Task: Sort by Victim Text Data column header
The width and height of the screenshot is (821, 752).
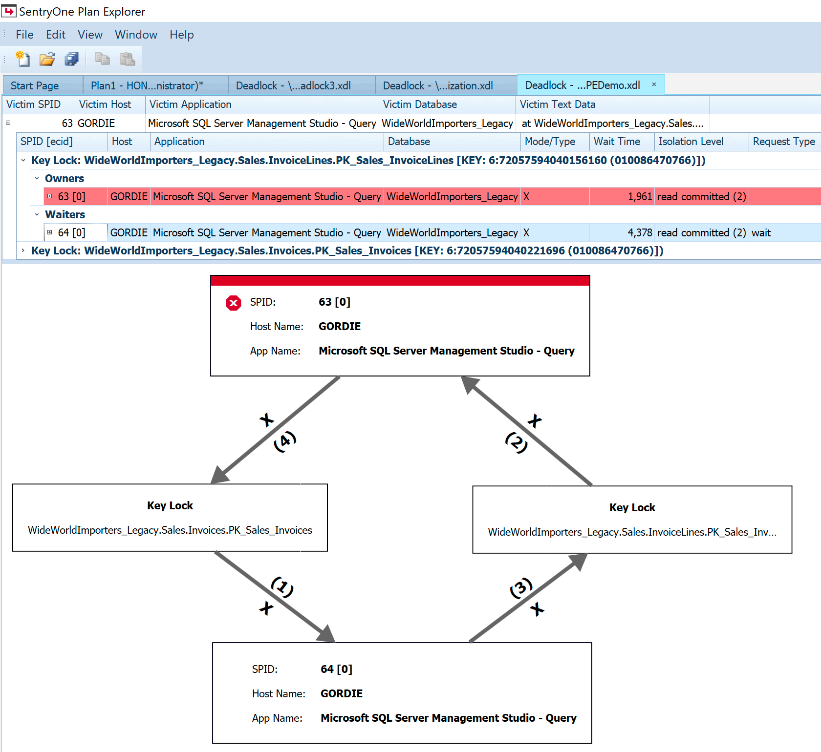Action: [613, 104]
